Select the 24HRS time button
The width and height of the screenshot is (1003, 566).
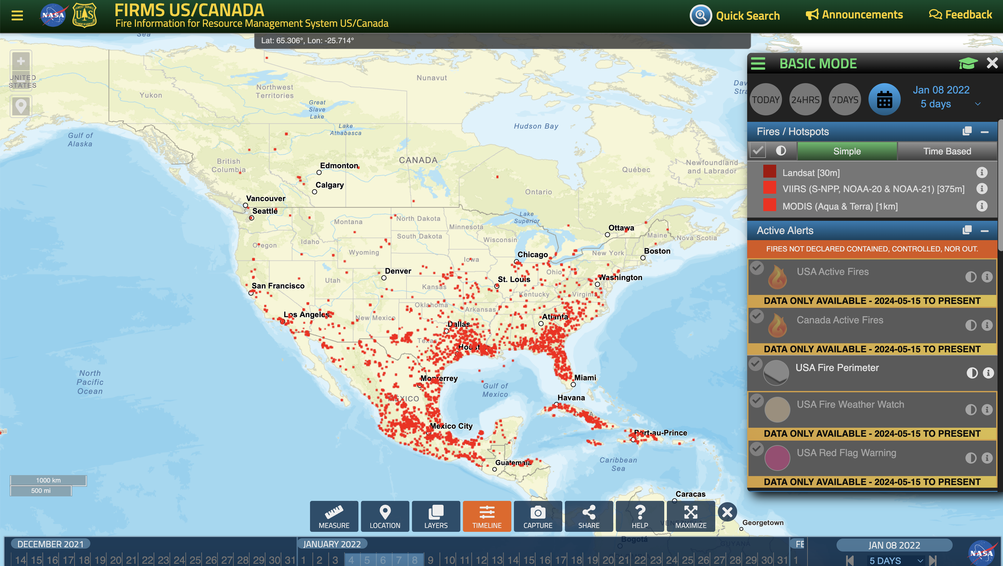pyautogui.click(x=805, y=100)
